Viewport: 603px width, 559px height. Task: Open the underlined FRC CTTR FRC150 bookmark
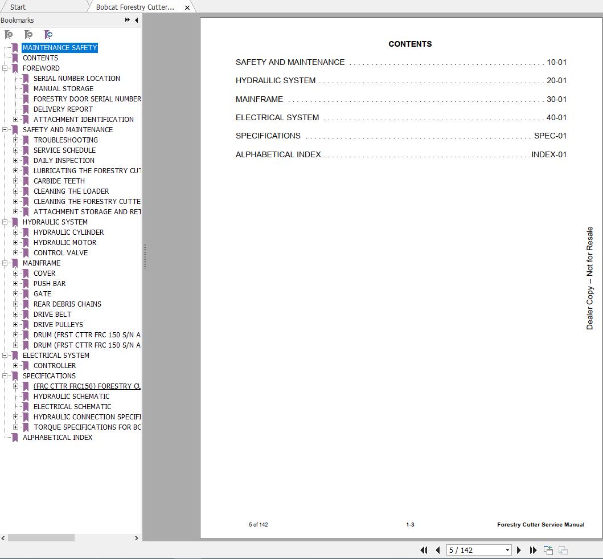point(87,386)
